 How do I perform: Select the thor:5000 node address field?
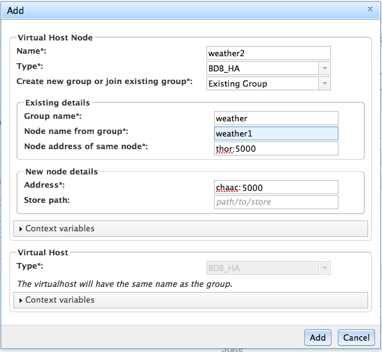click(x=276, y=149)
